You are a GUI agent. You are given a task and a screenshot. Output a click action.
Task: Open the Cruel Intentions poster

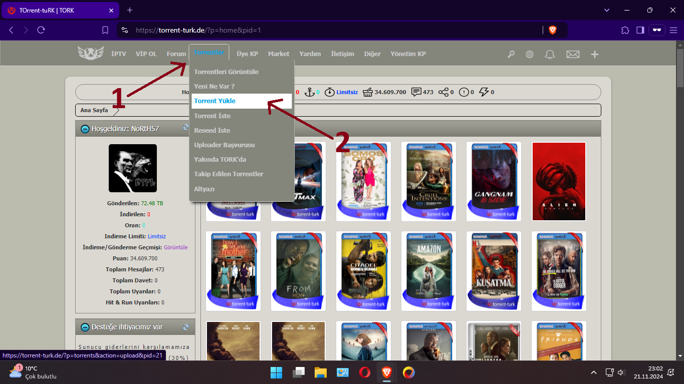coord(428,181)
